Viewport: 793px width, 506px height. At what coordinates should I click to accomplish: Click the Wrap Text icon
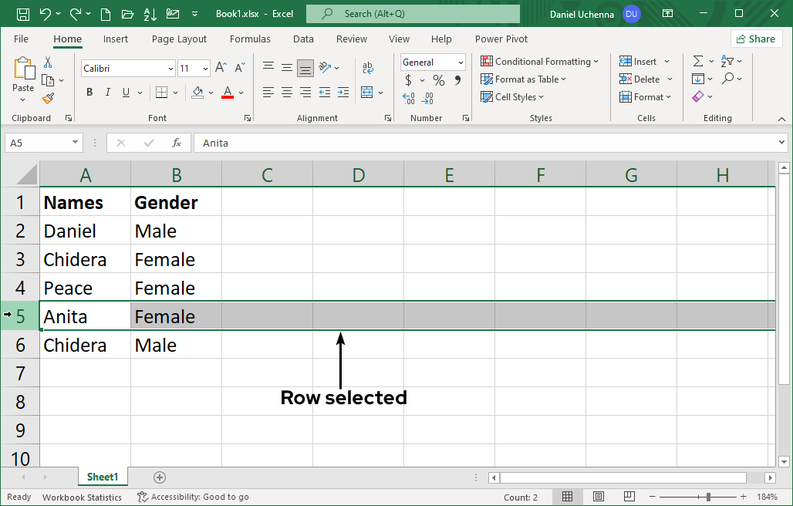[x=368, y=69]
